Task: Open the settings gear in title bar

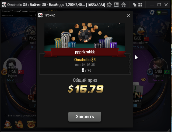Action: (109, 5)
